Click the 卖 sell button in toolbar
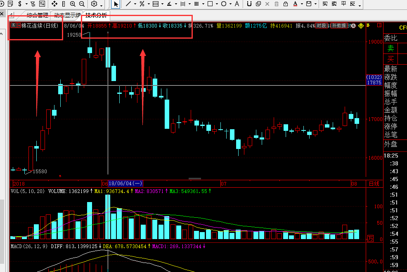This screenshot has width=407, height=272. coord(334,4)
